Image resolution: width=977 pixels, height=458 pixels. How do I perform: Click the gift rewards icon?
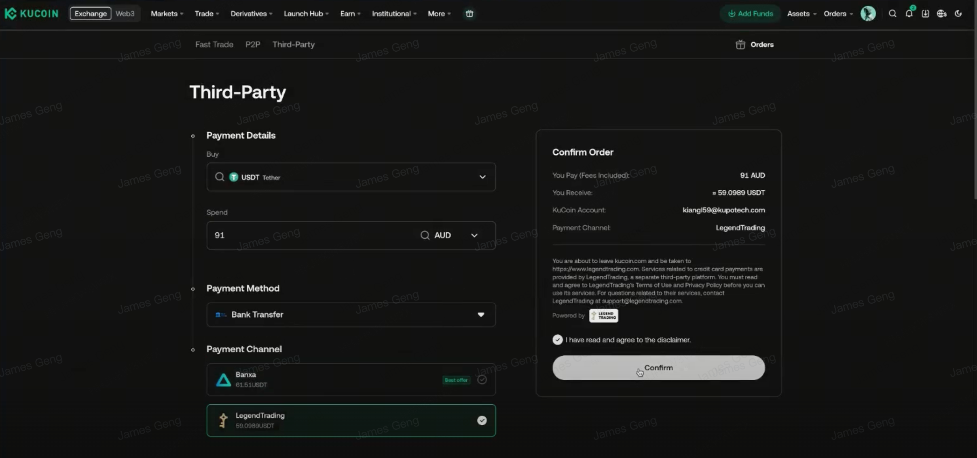tap(469, 14)
